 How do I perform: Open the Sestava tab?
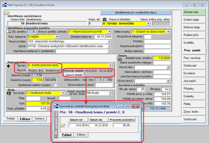click(x=39, y=119)
